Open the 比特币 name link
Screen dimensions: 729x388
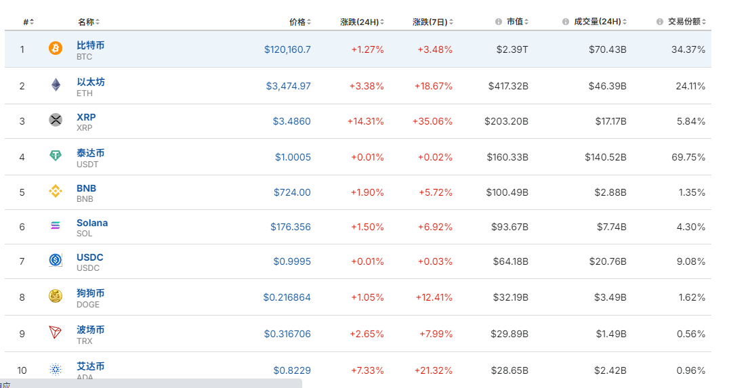(x=90, y=45)
